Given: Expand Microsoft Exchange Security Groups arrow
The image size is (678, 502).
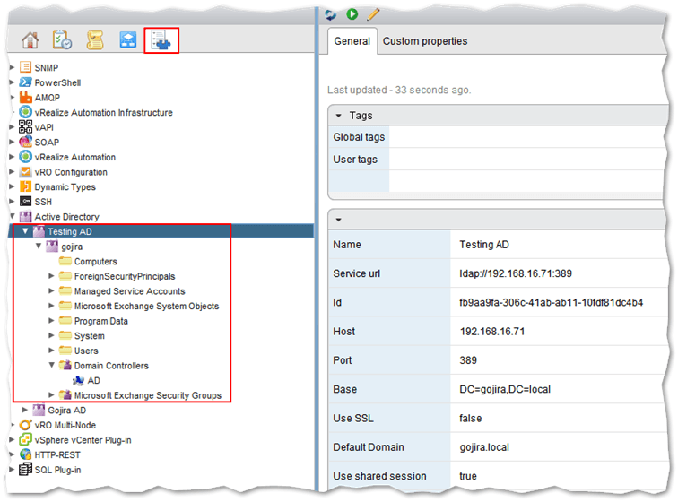Looking at the screenshot, I should 51,394.
